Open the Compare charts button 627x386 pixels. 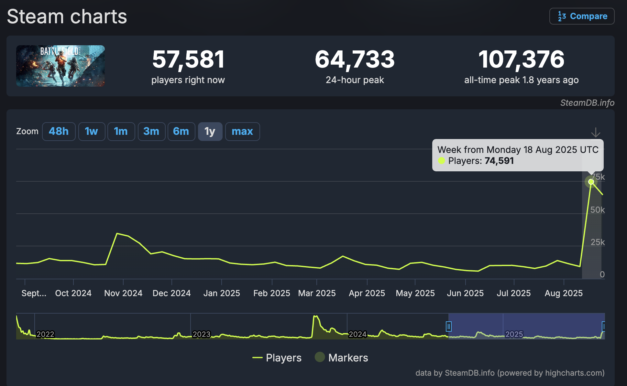pyautogui.click(x=582, y=16)
